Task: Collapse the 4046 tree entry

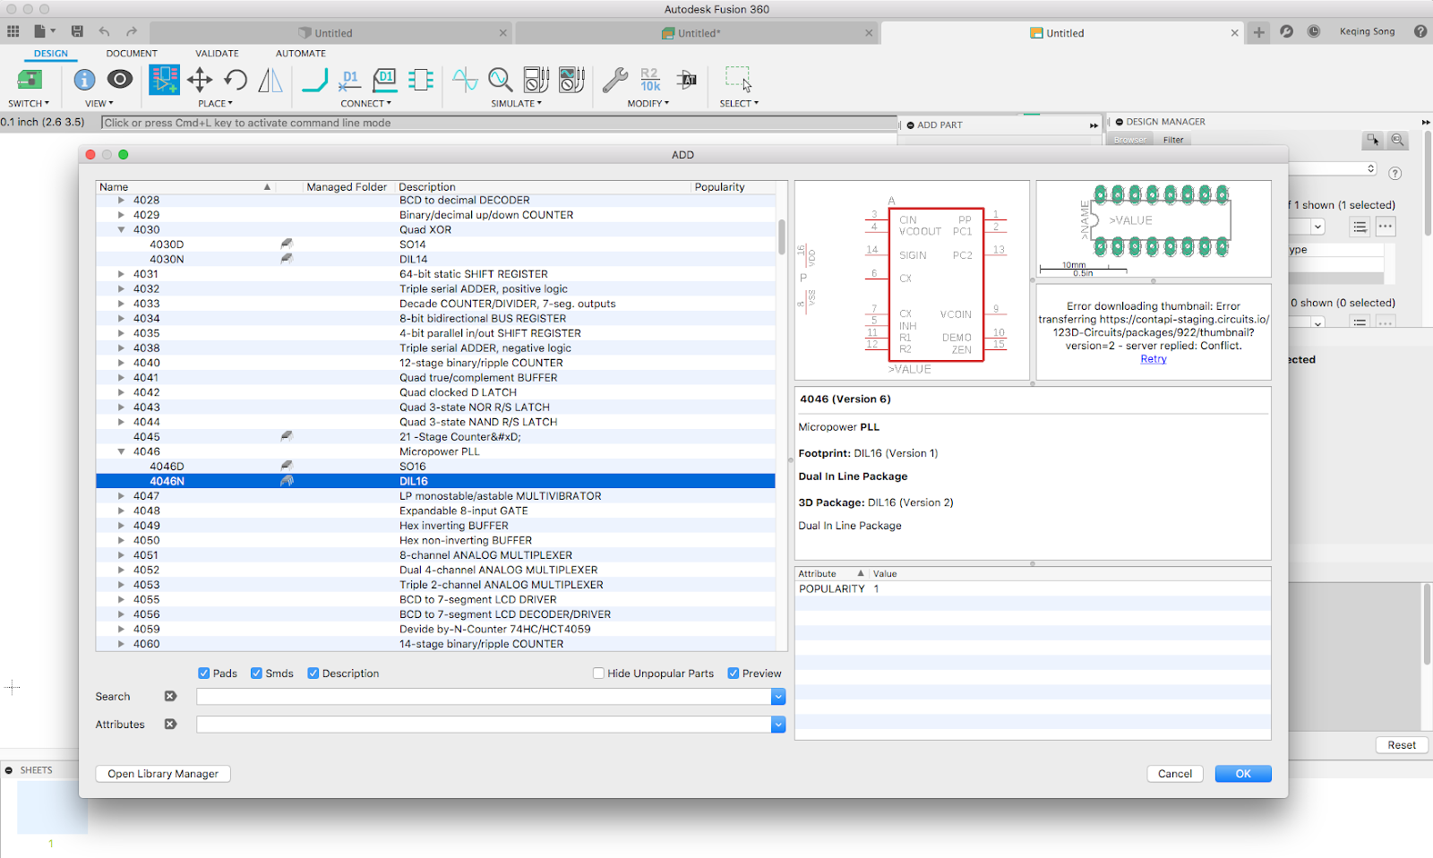Action: click(121, 452)
